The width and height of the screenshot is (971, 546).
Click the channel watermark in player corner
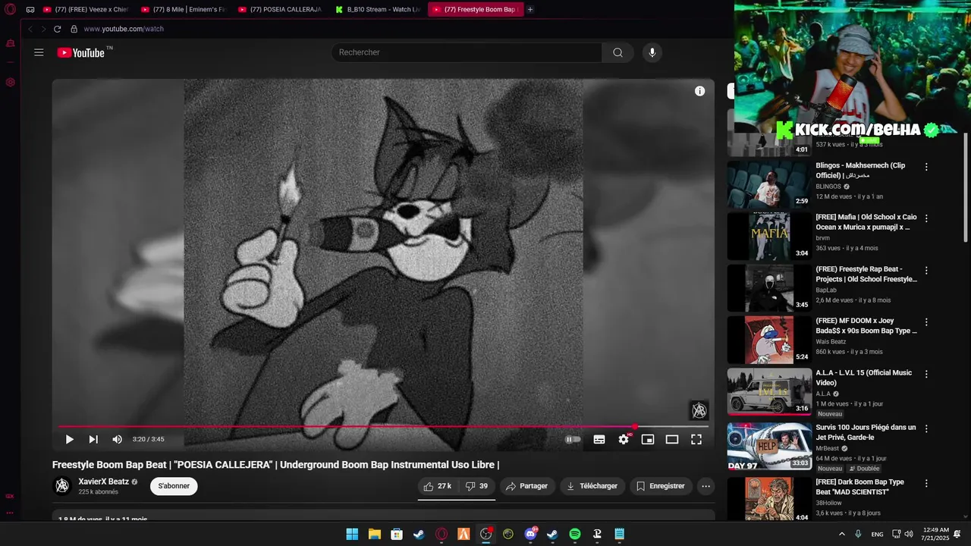click(x=699, y=410)
